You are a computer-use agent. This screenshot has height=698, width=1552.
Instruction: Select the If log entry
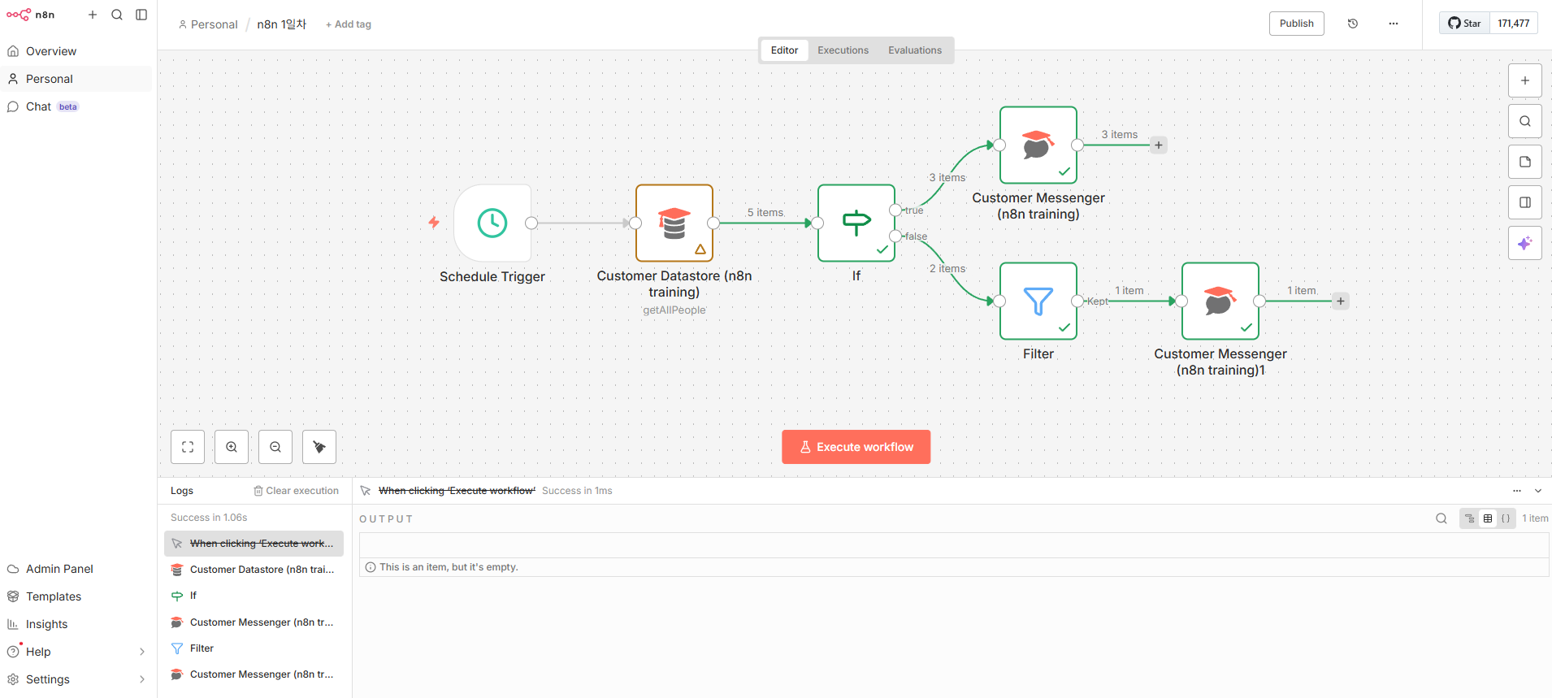[x=254, y=596]
